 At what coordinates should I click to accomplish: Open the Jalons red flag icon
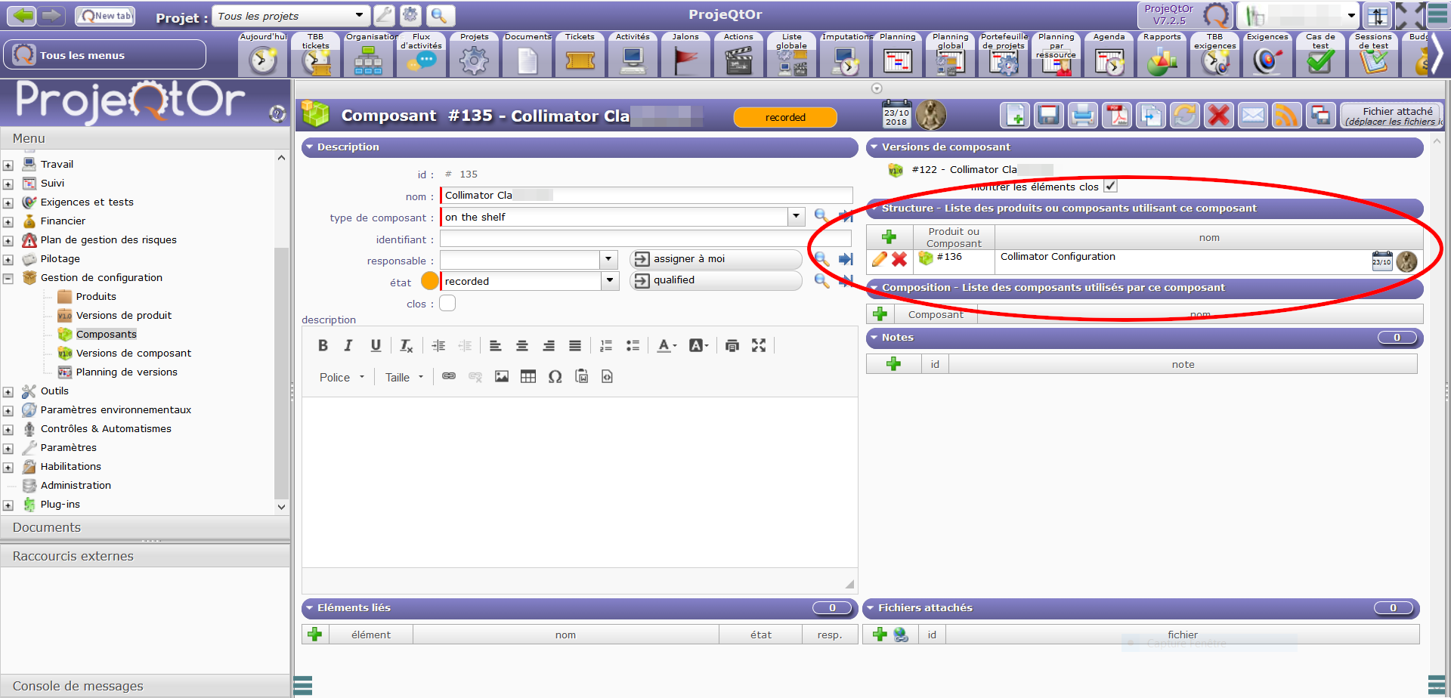[x=685, y=59]
